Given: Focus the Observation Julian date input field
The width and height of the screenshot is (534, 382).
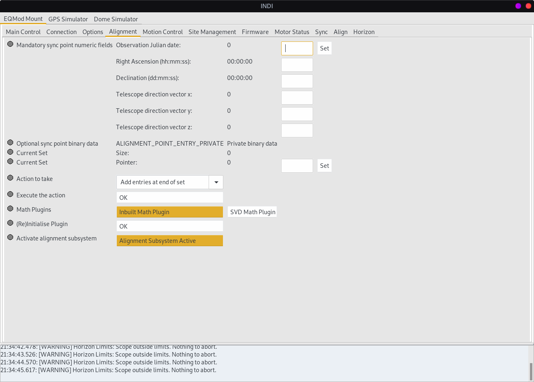Looking at the screenshot, I should pyautogui.click(x=297, y=48).
